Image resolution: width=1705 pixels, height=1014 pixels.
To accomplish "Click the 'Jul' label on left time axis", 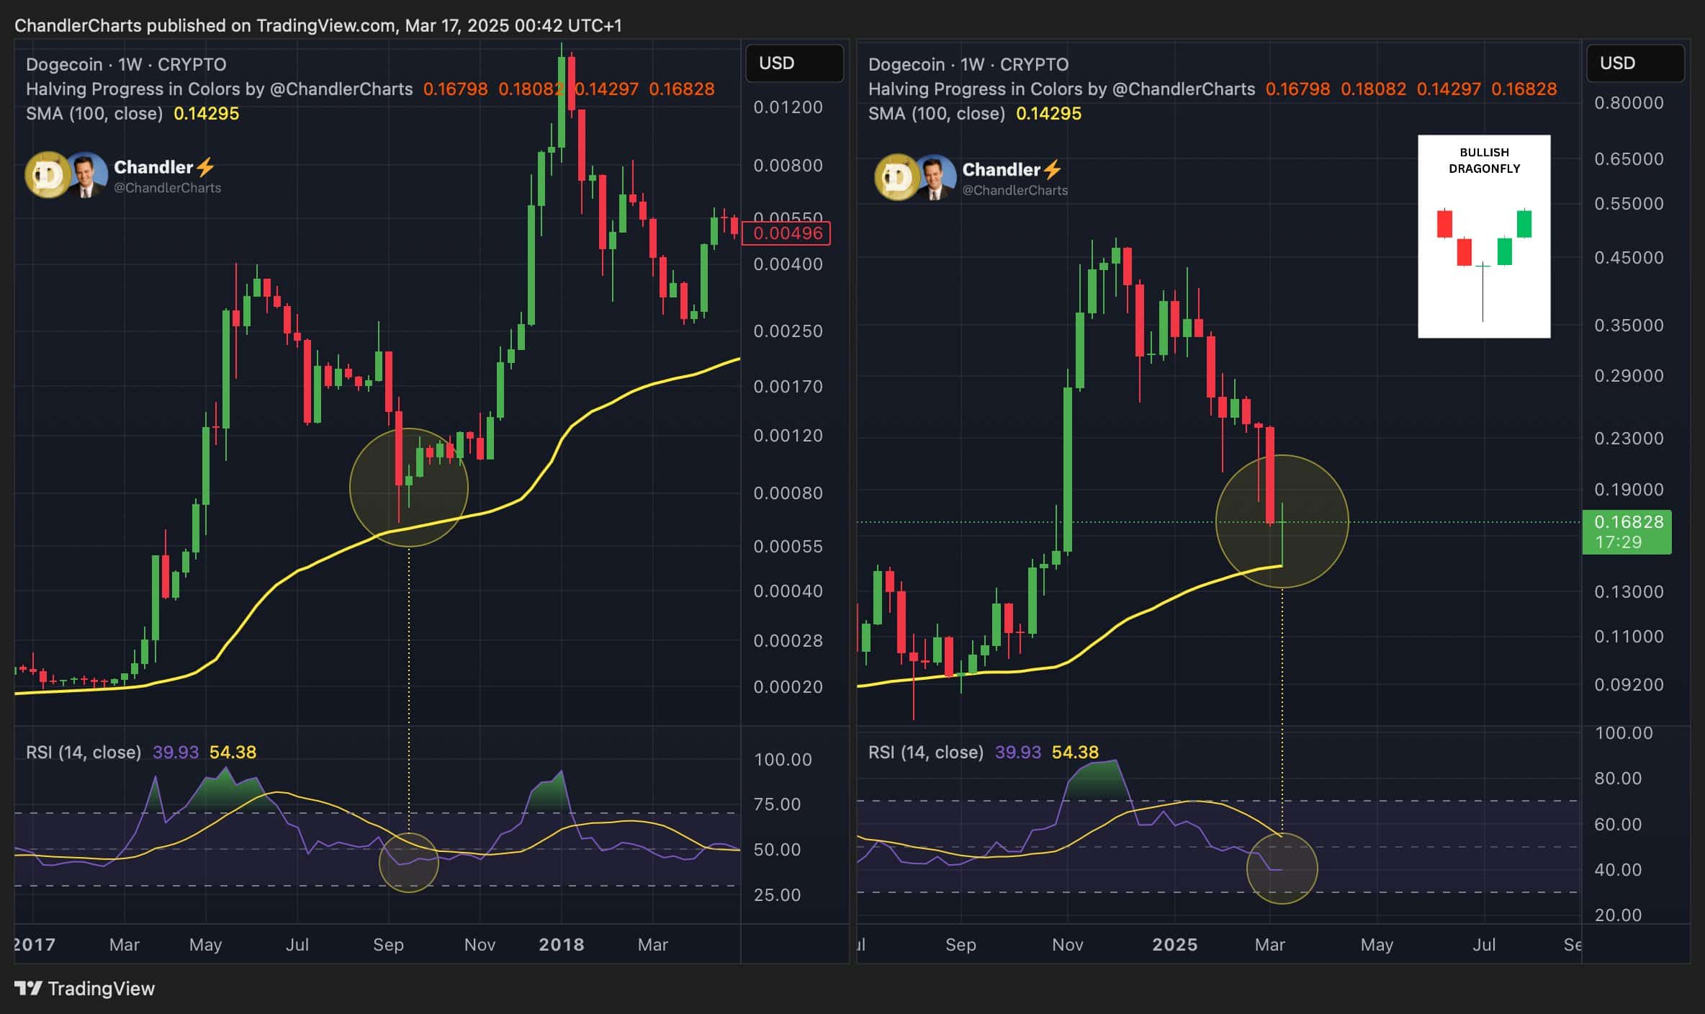I will click(x=297, y=945).
